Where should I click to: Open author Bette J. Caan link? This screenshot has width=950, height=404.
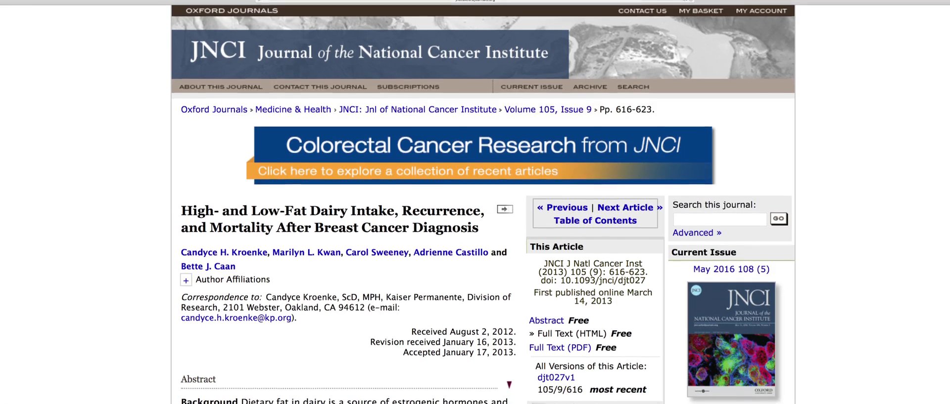[x=208, y=267]
